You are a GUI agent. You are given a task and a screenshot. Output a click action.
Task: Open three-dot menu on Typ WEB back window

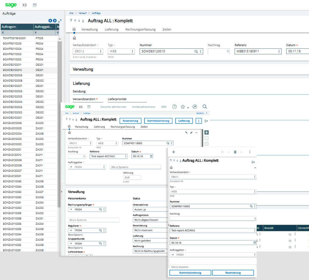132,51
